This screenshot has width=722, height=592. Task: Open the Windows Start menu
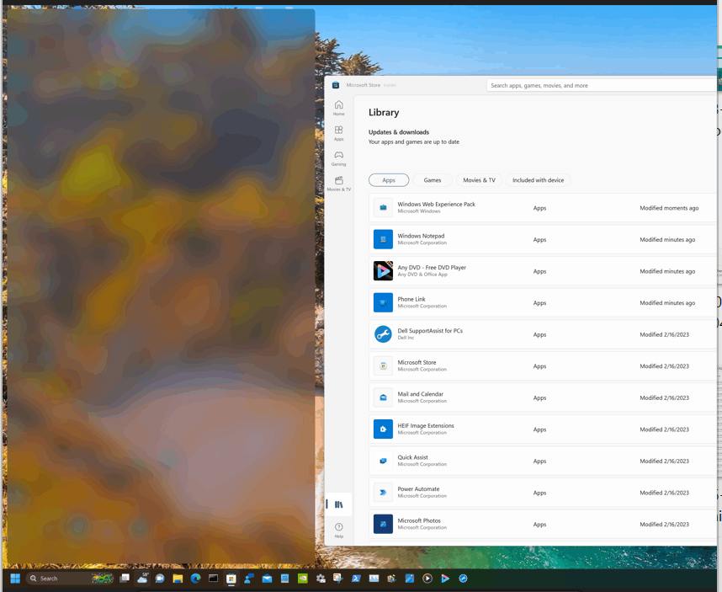click(x=15, y=579)
